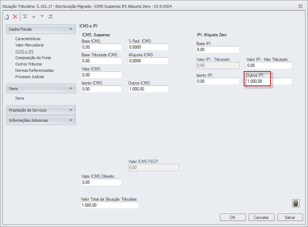Click the Outros IPI input field
Viewport: 308px width, 227px height.
(x=269, y=82)
